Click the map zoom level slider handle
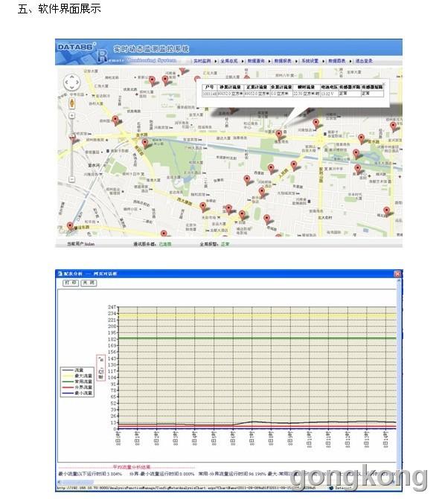Screen dimensions: 442x499 click(72, 137)
